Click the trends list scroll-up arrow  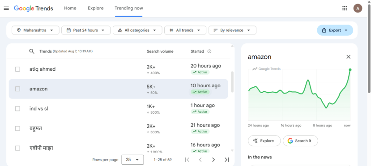point(232,46)
